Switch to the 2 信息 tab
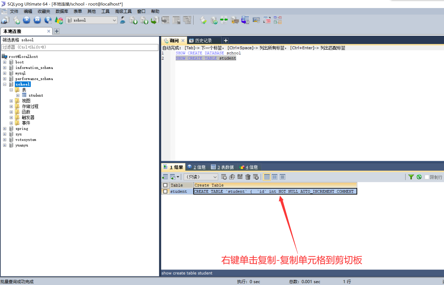444x285 pixels. coord(197,167)
